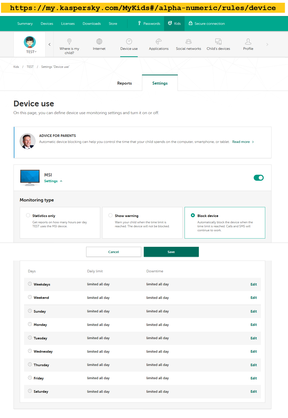Click the TEST child avatar
This screenshot has height=418, width=288.
[30, 42]
